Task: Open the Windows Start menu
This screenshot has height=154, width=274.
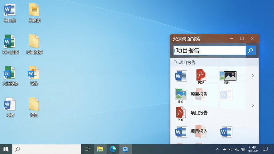Action: (6, 149)
